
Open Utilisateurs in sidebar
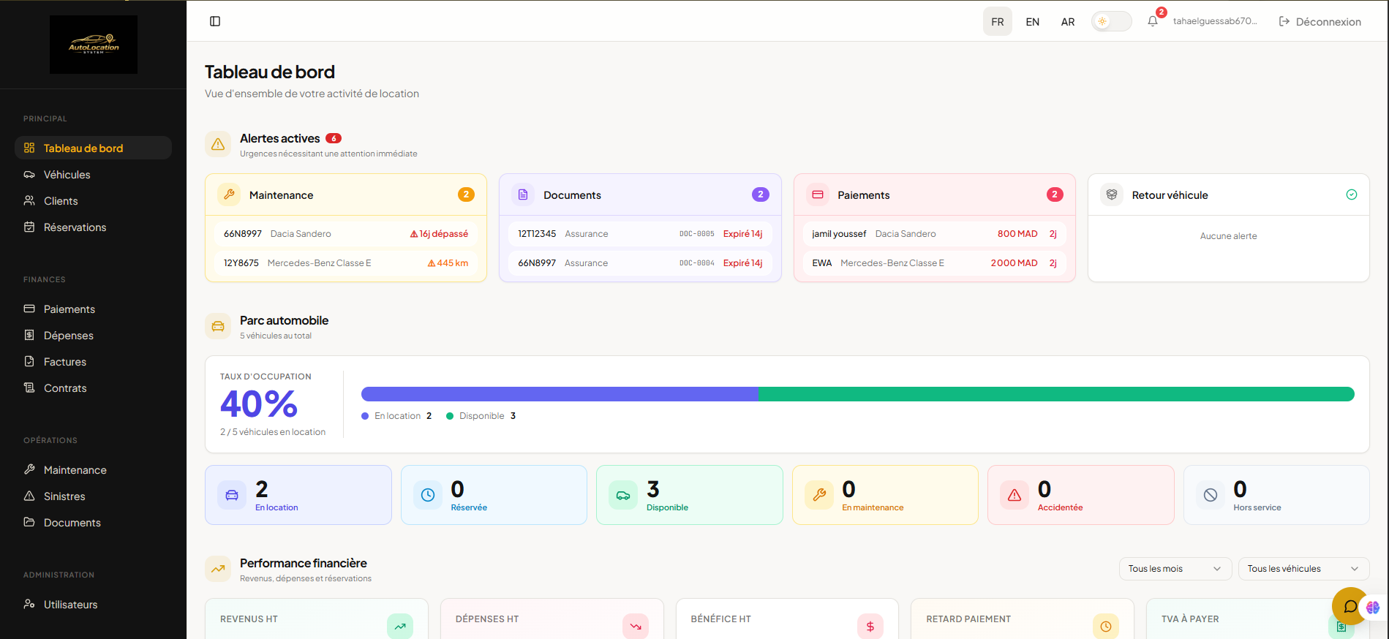click(93, 605)
